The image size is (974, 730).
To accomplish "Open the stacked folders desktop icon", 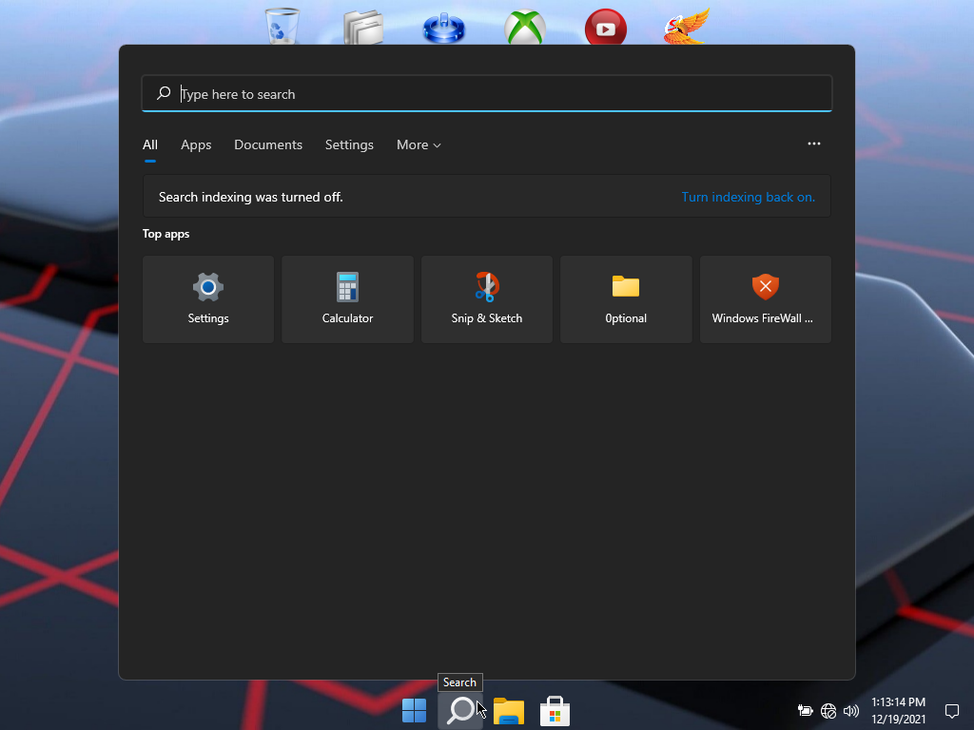I will click(x=363, y=28).
